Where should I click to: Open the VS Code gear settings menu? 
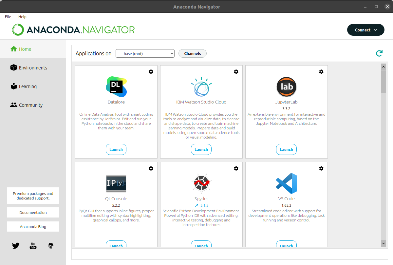pos(321,168)
